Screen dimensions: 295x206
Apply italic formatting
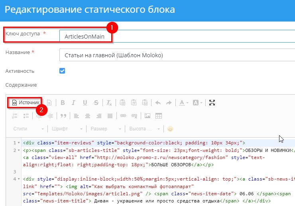click(73, 103)
